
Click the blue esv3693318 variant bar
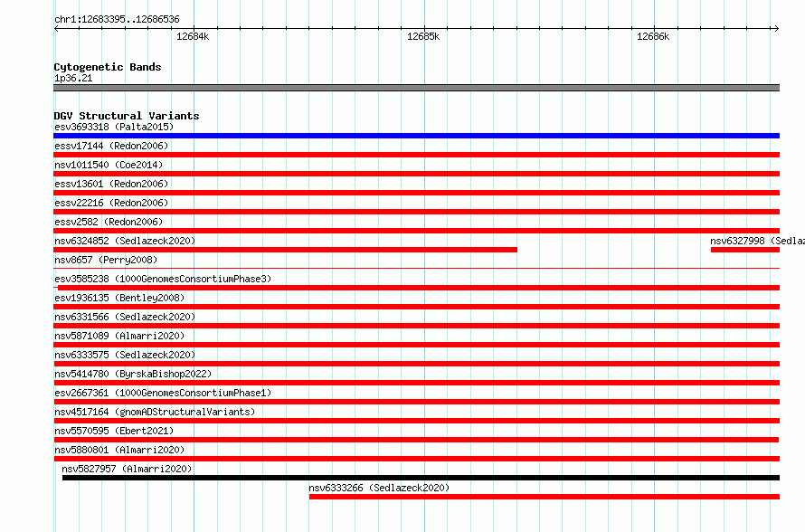[416, 136]
